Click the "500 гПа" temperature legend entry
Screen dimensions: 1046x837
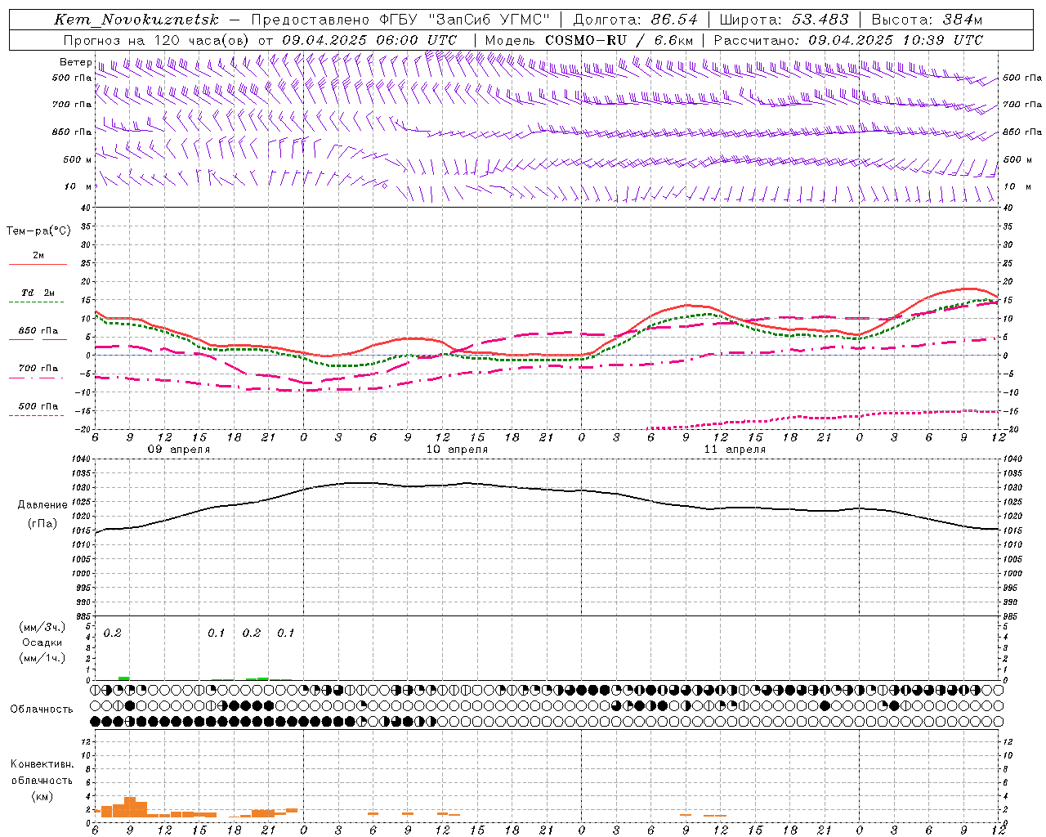pos(38,406)
